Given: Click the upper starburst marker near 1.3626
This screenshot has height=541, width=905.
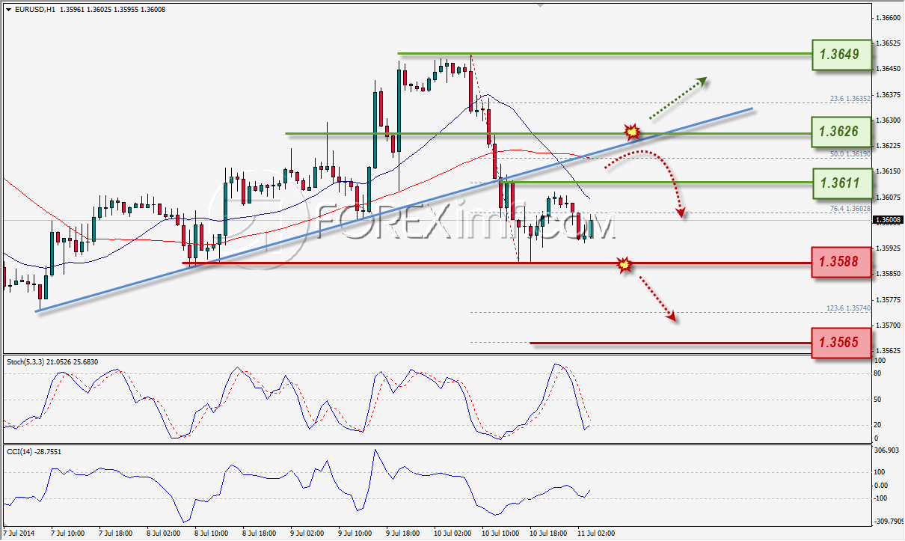Looking at the screenshot, I should tap(633, 132).
